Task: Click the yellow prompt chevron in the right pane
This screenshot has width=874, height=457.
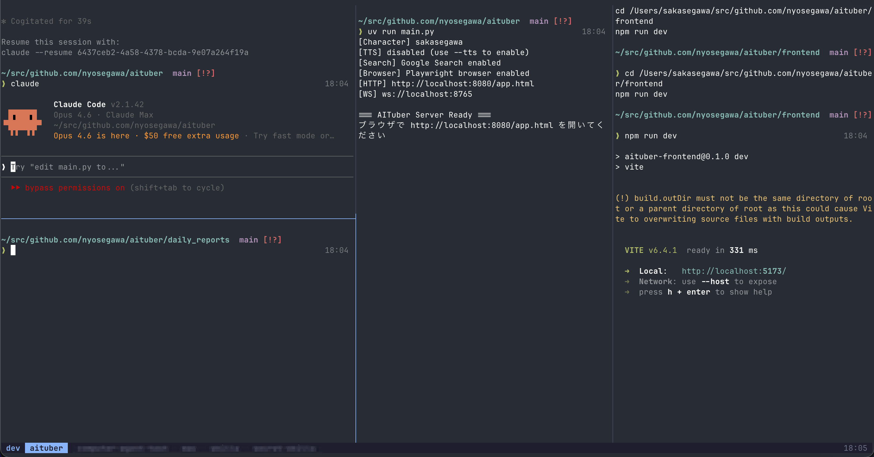Action: tap(618, 136)
